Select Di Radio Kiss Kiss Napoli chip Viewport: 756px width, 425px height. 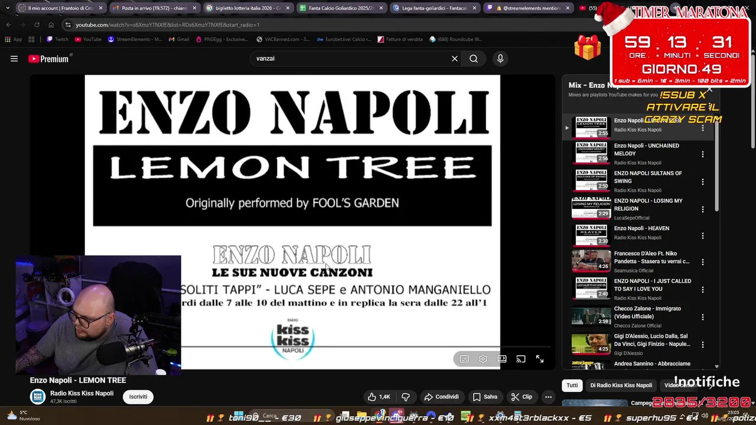621,385
